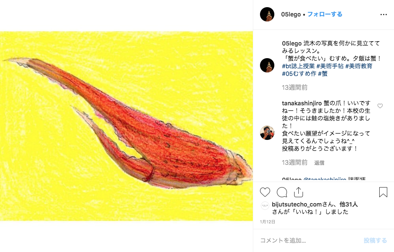Open the #bt誌上授業 hashtag
This screenshot has height=252, width=394.
298,66
